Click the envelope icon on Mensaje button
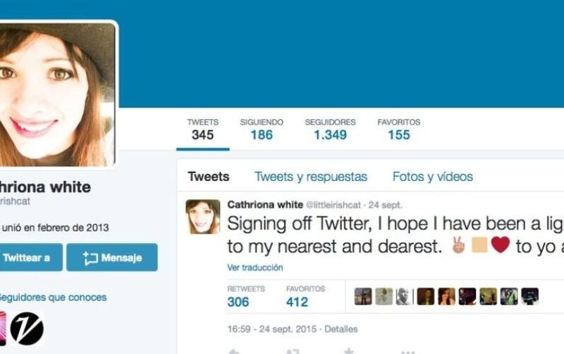564x354 pixels. tap(90, 258)
